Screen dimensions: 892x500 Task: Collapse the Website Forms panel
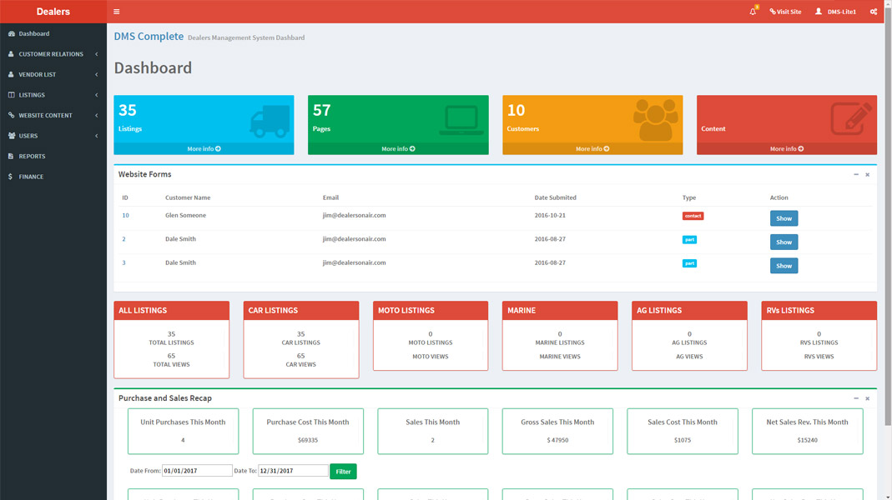click(x=855, y=175)
